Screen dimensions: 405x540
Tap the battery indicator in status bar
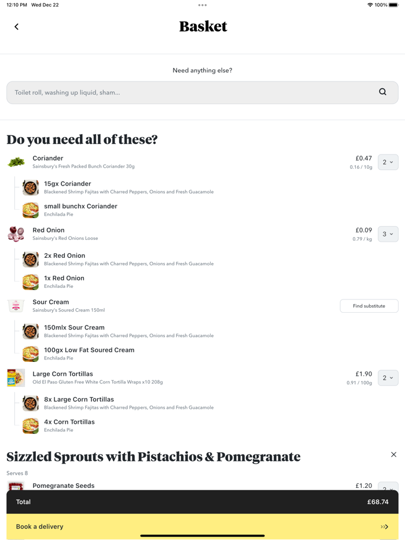[x=393, y=5]
